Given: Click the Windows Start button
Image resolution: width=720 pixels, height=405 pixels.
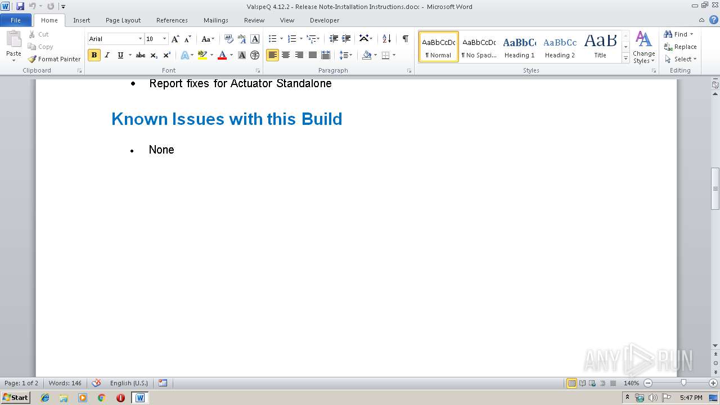Looking at the screenshot, I should tap(15, 397).
